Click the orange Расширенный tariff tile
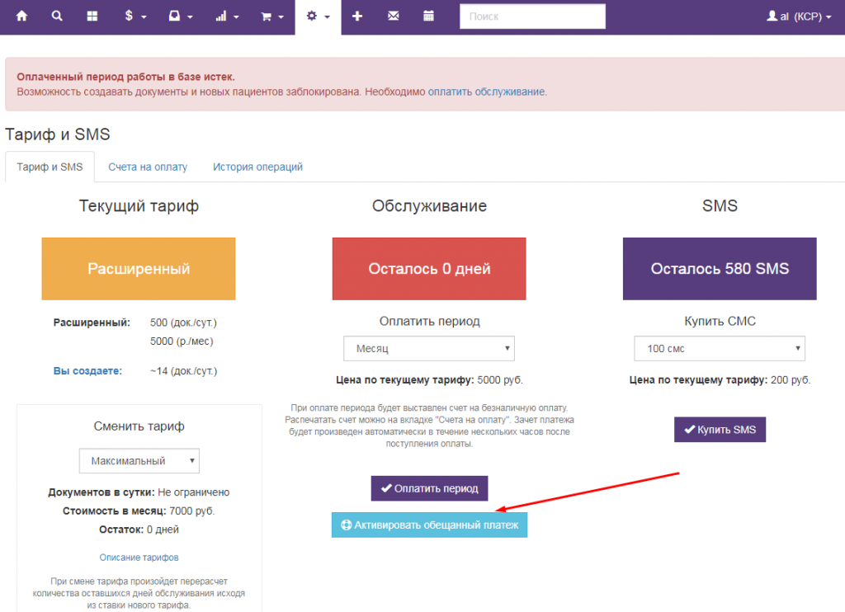845x612 pixels. pyautogui.click(x=139, y=269)
